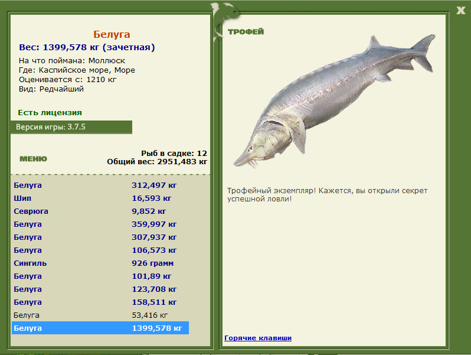Select the Шип 16,593 кг row
The height and width of the screenshot is (355, 471).
(100, 198)
